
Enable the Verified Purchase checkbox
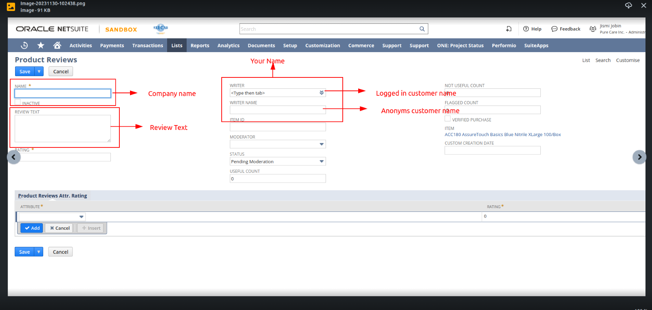447,119
